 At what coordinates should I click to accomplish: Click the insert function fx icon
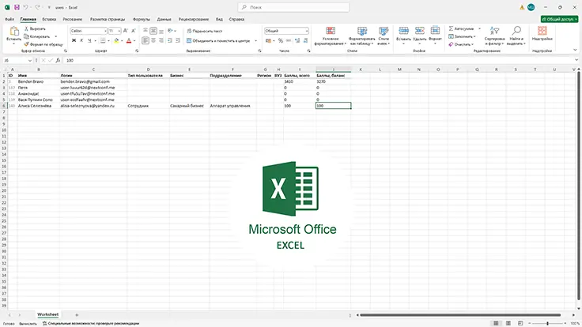coord(58,60)
